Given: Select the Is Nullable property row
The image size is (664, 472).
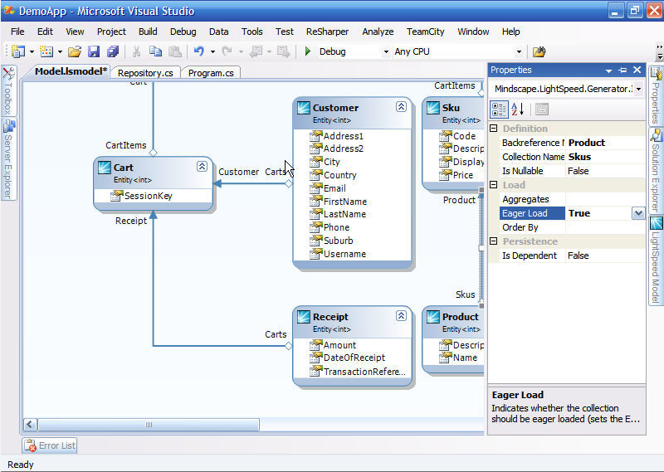Looking at the screenshot, I should coord(573,171).
